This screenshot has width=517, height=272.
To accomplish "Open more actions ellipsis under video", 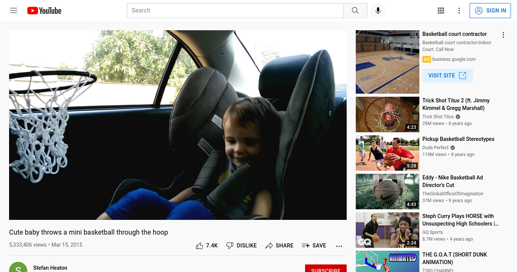I will click(339, 246).
